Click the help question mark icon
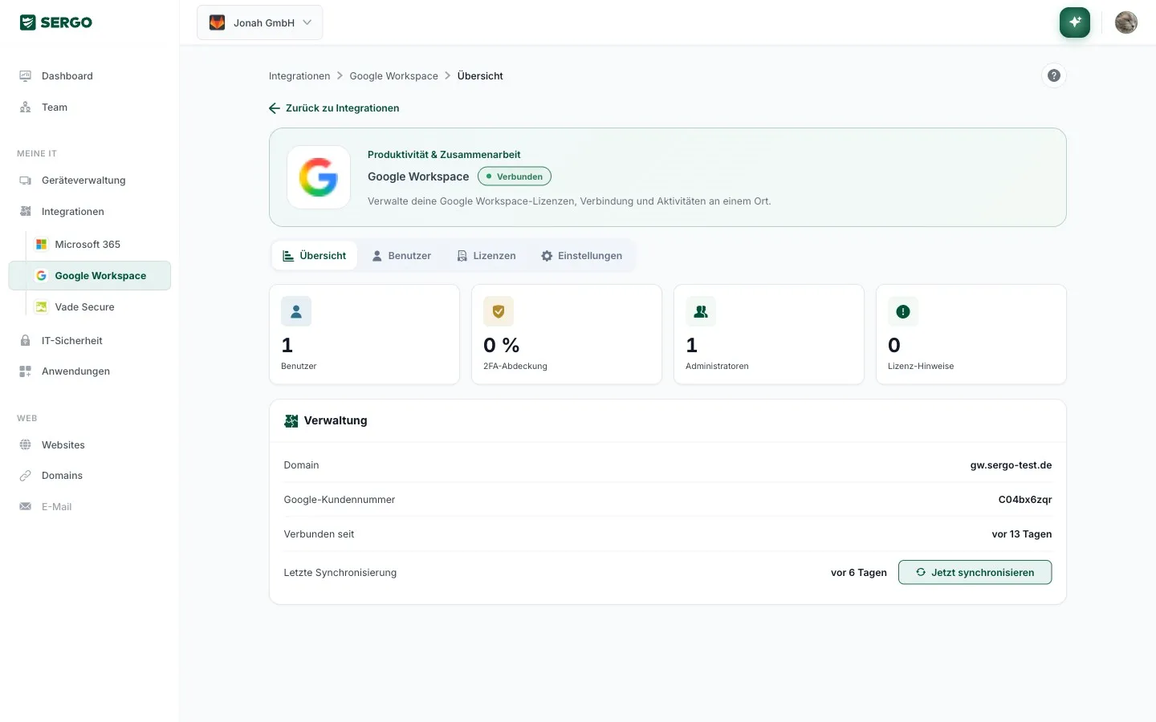This screenshot has width=1156, height=722. (1054, 75)
